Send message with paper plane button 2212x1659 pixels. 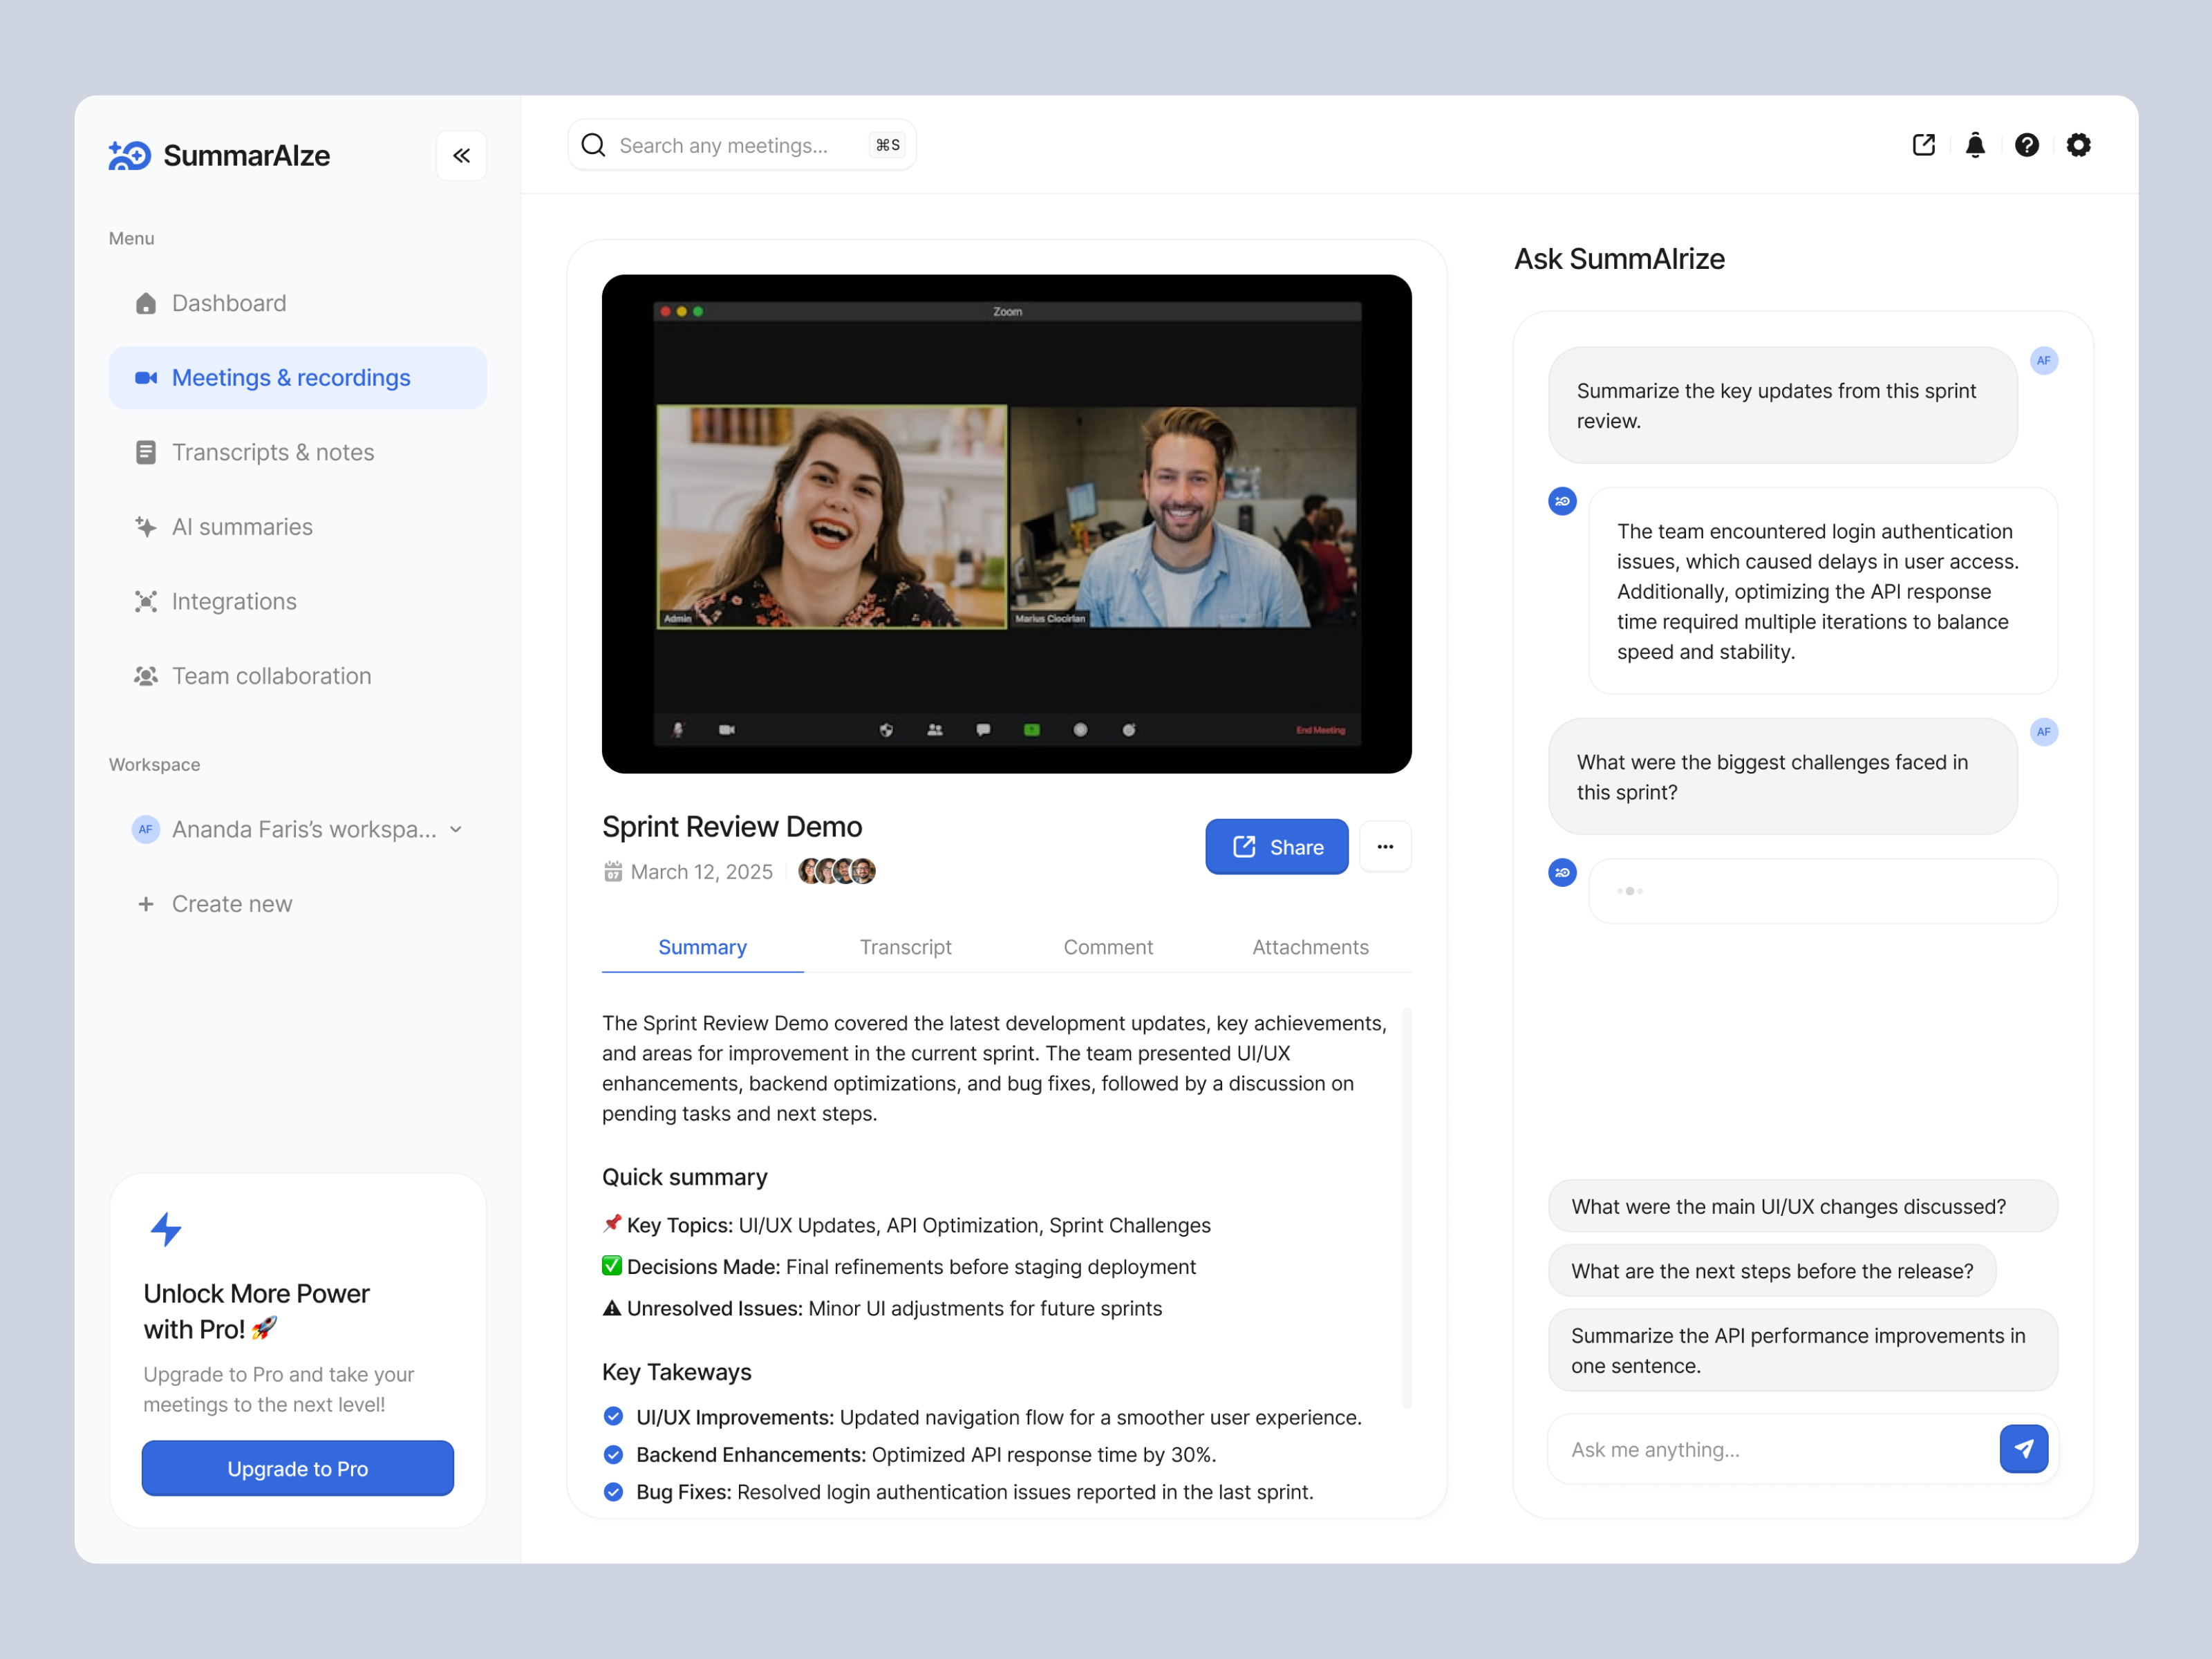(x=2023, y=1448)
